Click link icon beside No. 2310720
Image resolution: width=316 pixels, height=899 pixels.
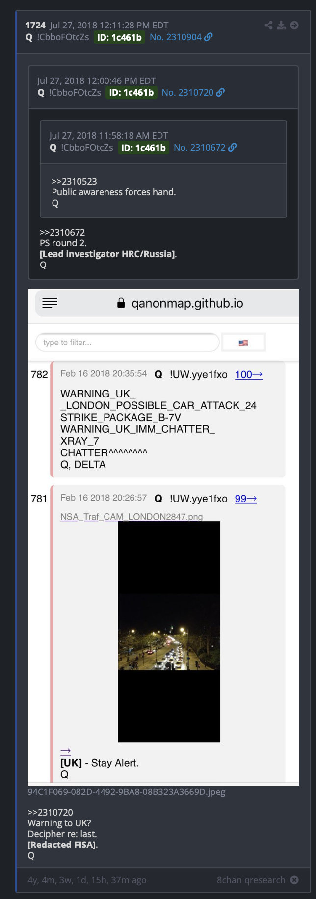point(220,92)
